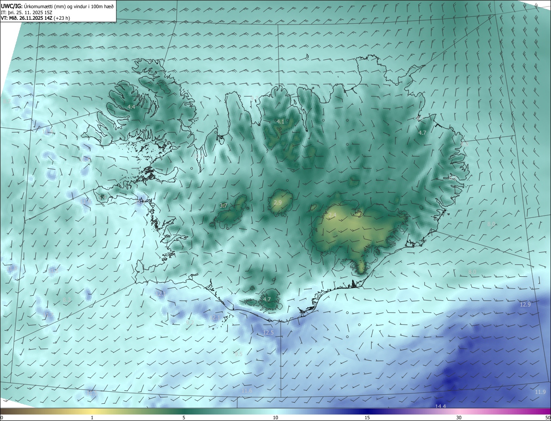Click the 11.9 value in the bottom-right corner
Viewport: 551px width, 421px height.
coord(540,392)
